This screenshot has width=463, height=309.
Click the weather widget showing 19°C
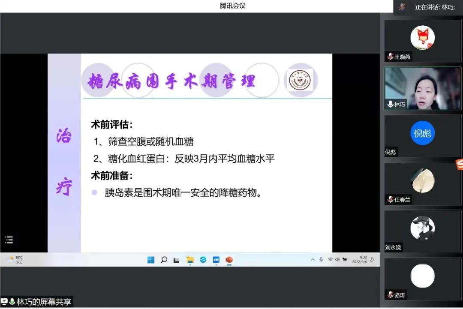tap(15, 260)
